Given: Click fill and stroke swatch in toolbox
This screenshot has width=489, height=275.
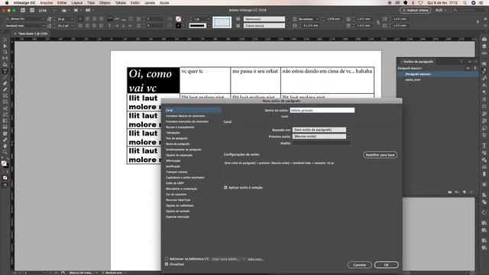Looking at the screenshot, I should 5,163.
